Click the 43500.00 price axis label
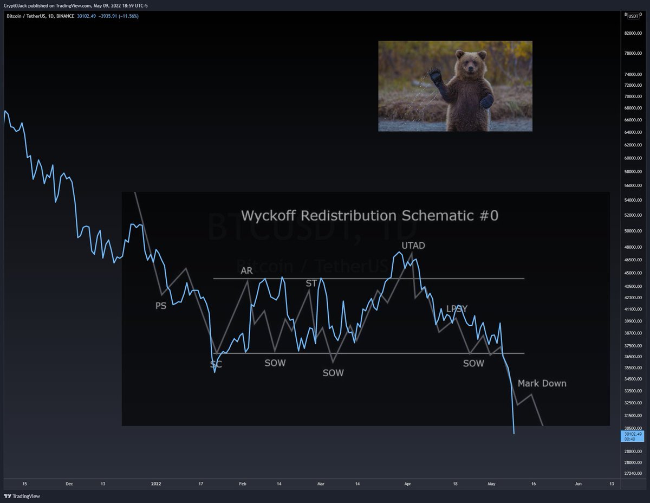 click(x=633, y=286)
